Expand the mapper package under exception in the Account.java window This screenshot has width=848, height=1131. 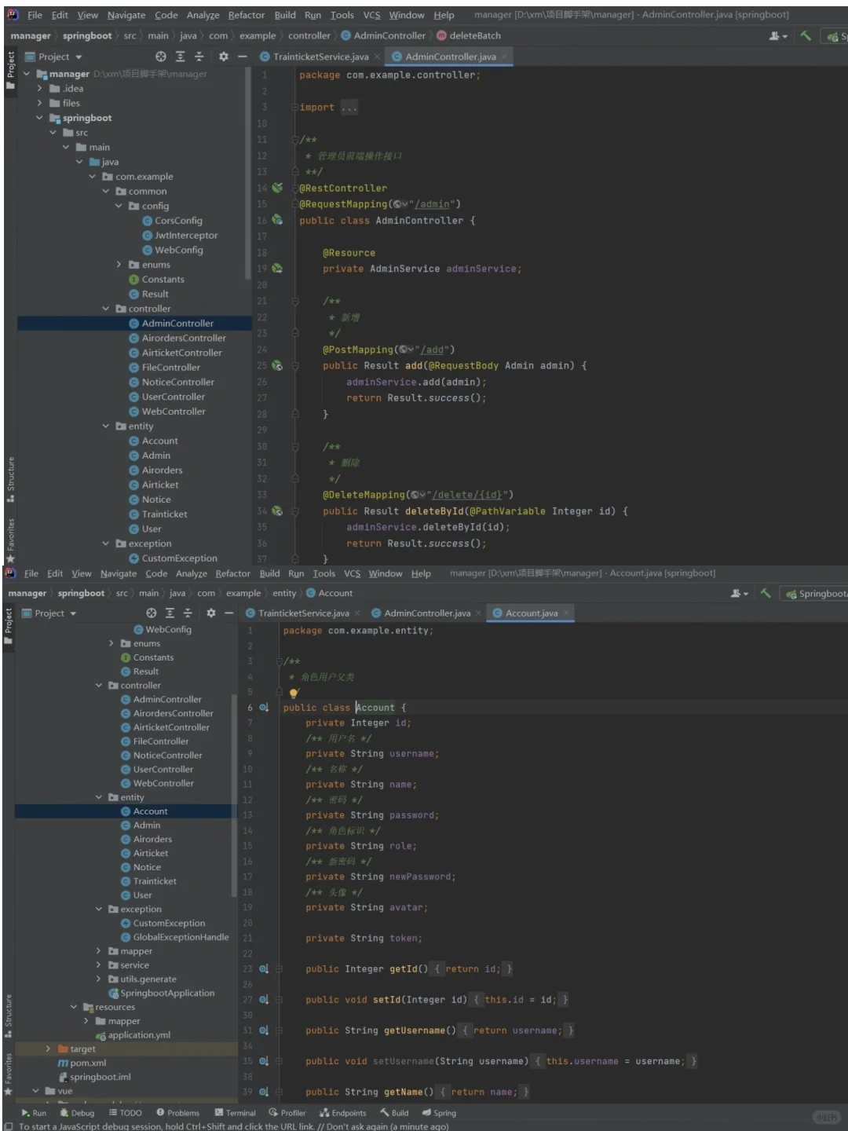point(99,951)
